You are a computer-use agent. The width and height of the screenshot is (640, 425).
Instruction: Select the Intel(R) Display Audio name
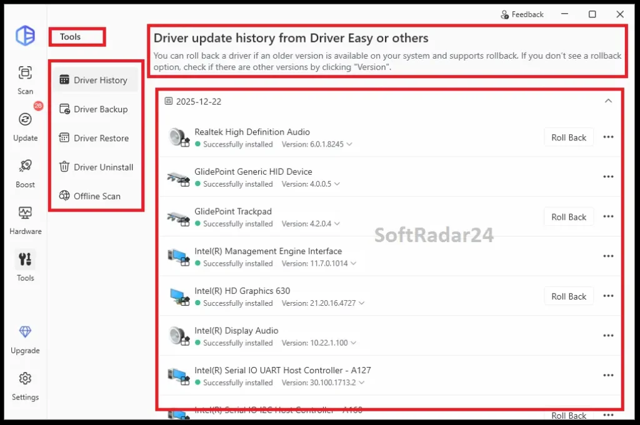(x=236, y=331)
